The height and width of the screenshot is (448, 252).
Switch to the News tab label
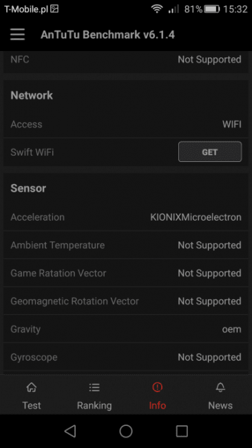220,405
